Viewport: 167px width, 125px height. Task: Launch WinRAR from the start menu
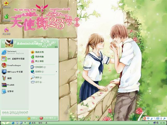[8, 85]
